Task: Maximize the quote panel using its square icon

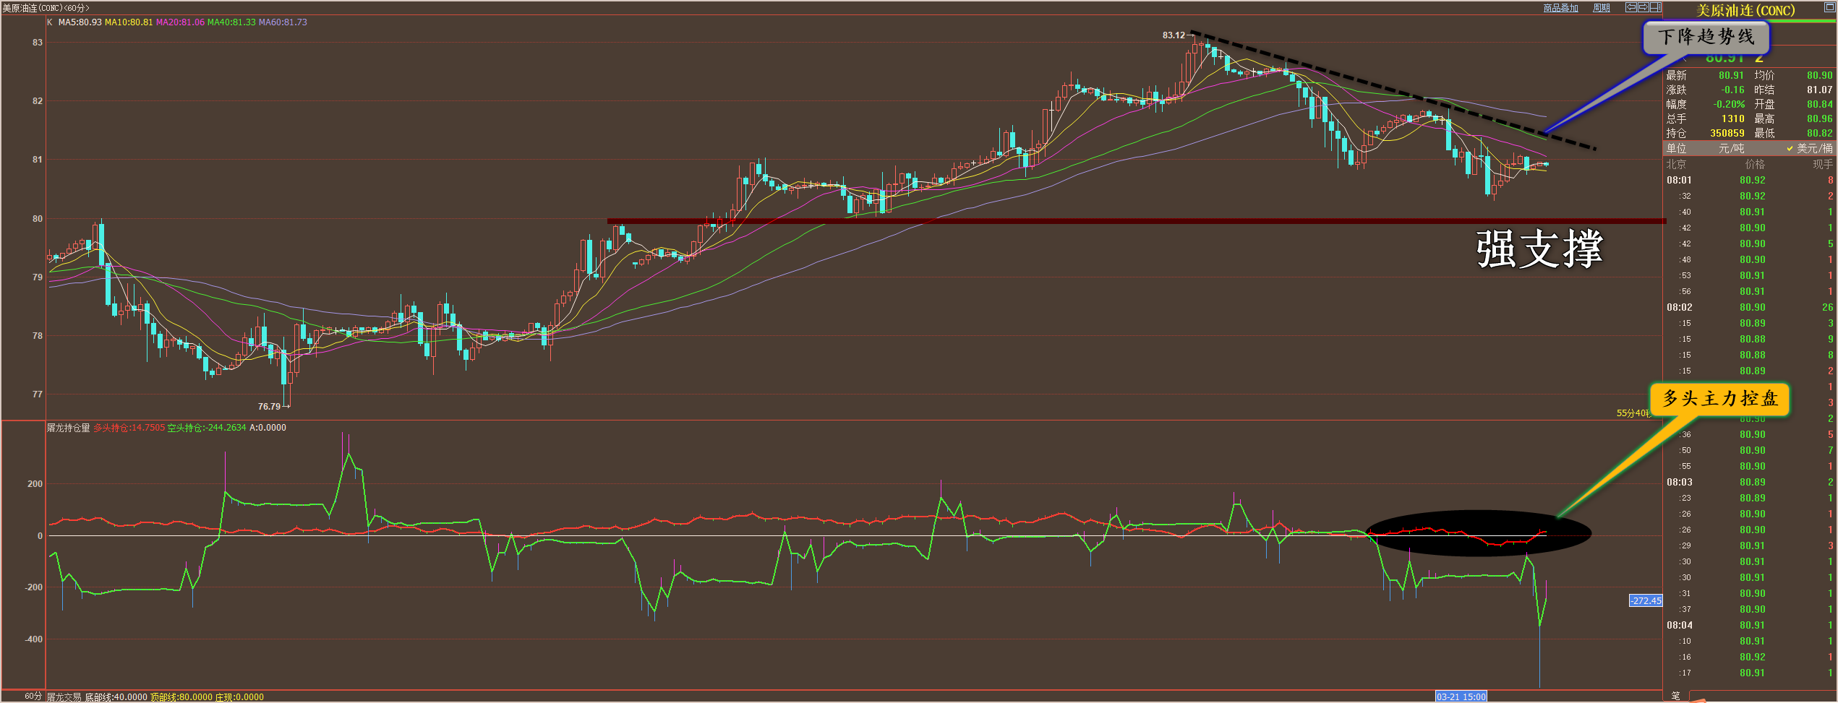Action: 1829,7
